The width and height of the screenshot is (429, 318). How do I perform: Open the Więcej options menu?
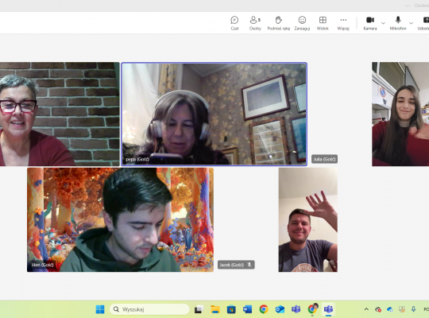[343, 23]
